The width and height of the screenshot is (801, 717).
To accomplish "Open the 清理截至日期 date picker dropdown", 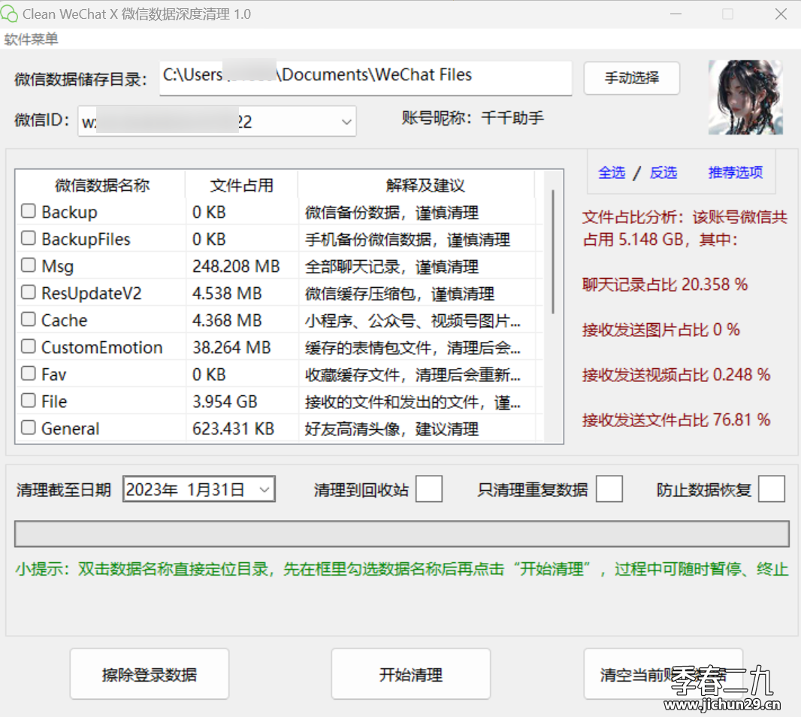I will coord(264,489).
